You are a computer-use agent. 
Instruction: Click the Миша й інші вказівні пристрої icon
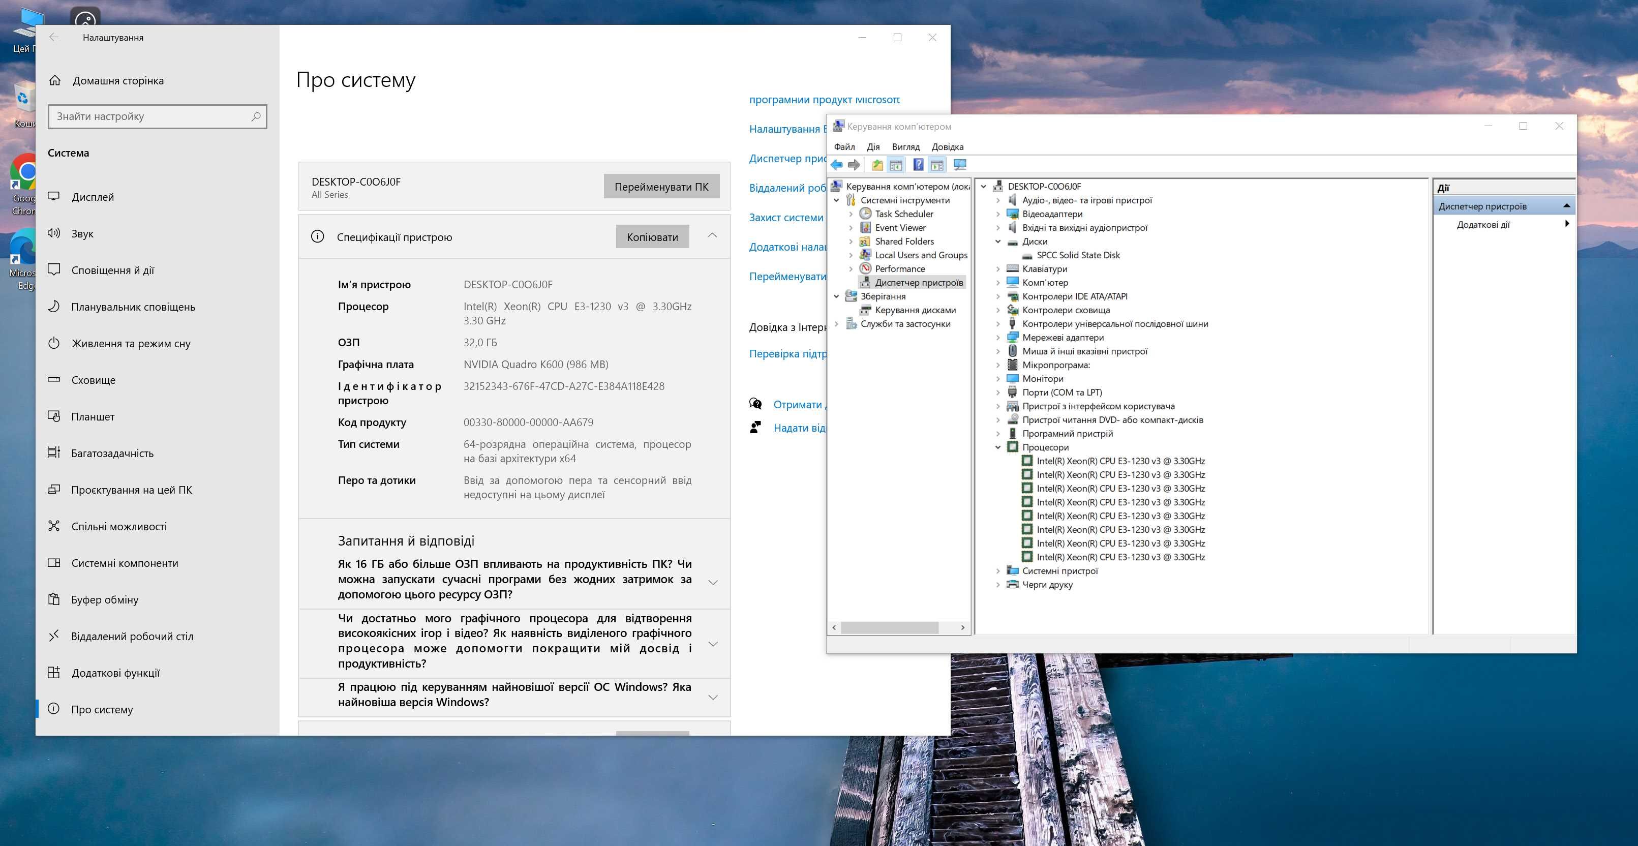[x=1012, y=351]
